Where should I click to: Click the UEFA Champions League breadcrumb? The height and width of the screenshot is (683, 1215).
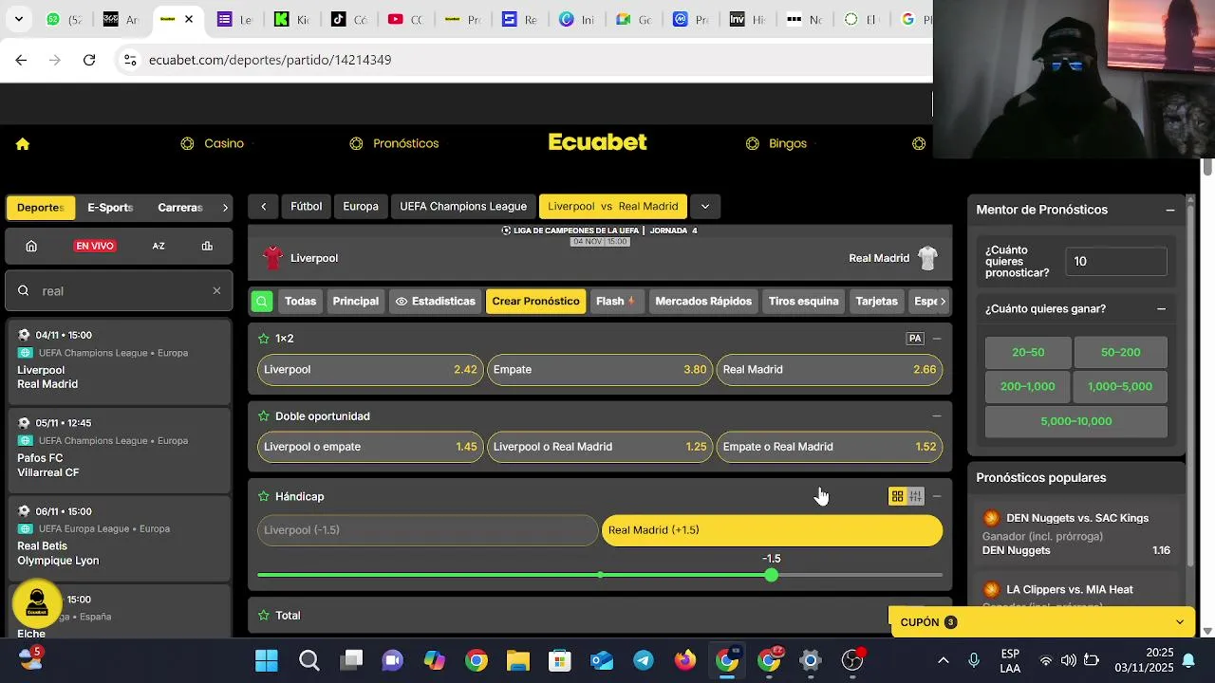(463, 207)
